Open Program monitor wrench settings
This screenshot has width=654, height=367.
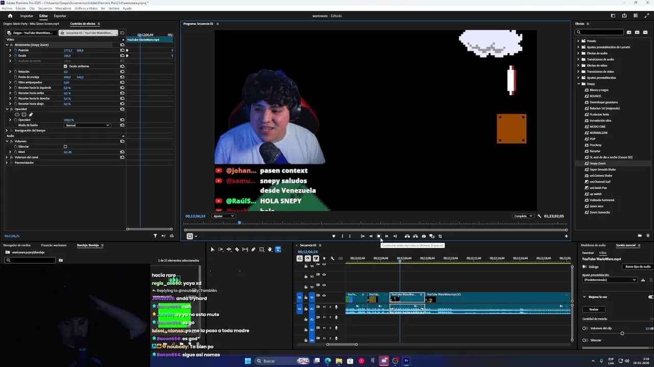tap(539, 216)
